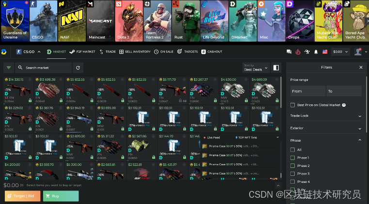Select the $13 698.38 red gloves item
This screenshot has width=369, height=204.
pos(49,90)
